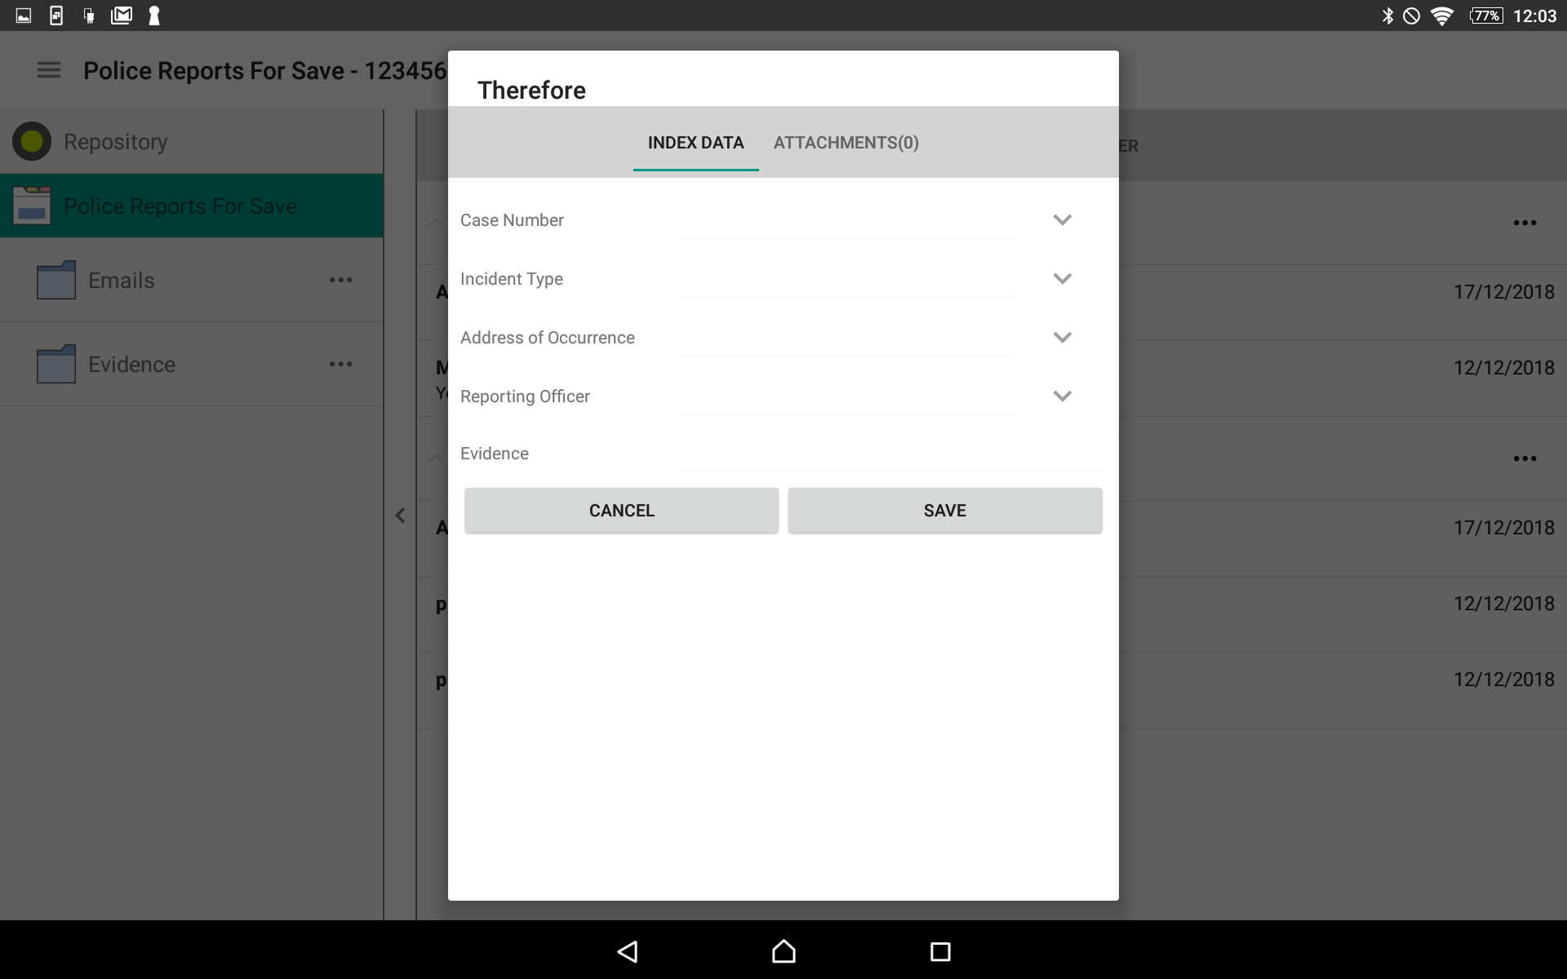The height and width of the screenshot is (979, 1567).
Task: Open the Incident Type dropdown
Action: pyautogui.click(x=1062, y=278)
